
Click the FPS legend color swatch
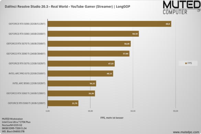point(186,63)
